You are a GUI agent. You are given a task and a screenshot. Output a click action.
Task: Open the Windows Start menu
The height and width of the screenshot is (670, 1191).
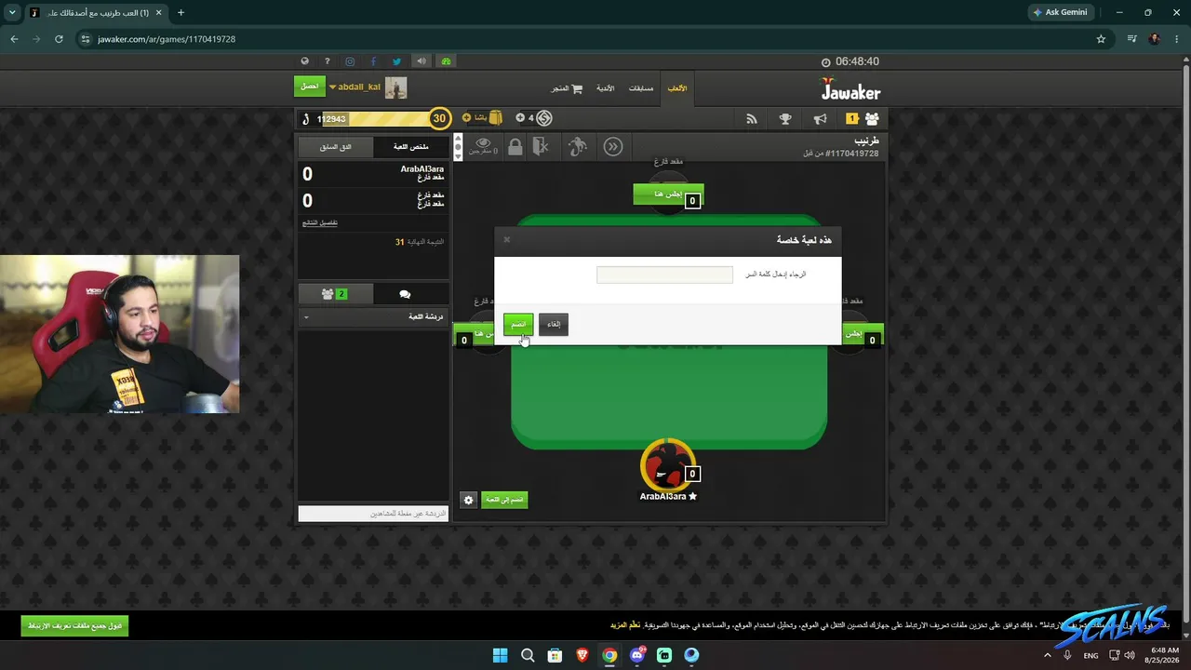(x=500, y=655)
